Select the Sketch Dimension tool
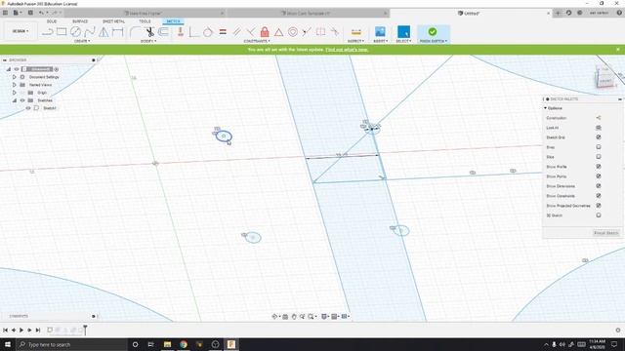 click(x=118, y=32)
